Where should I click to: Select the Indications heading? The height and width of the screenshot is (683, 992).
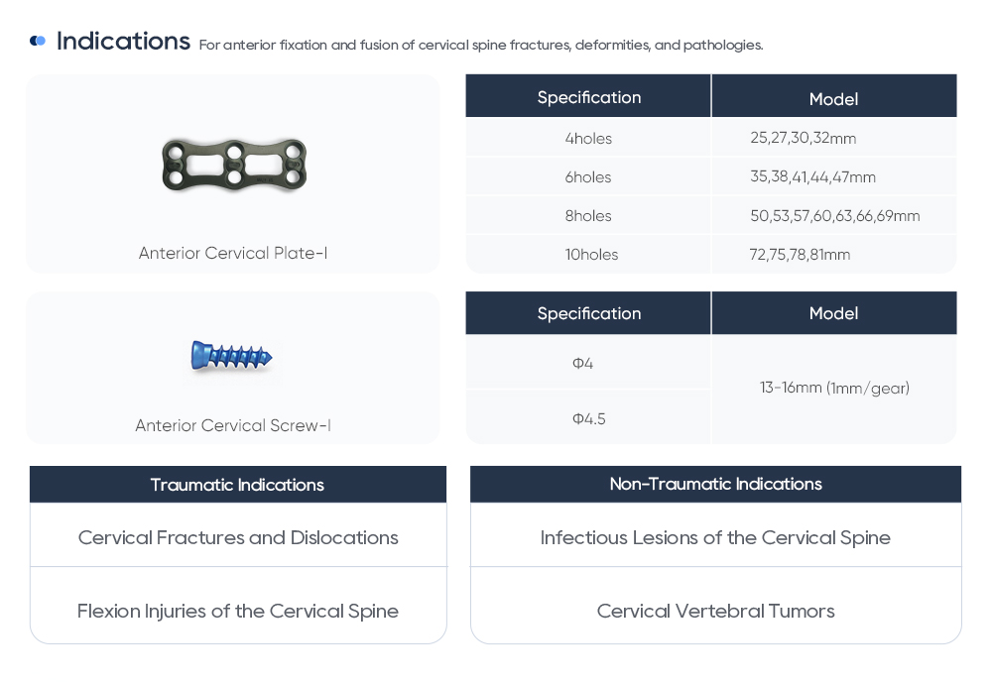click(x=123, y=42)
